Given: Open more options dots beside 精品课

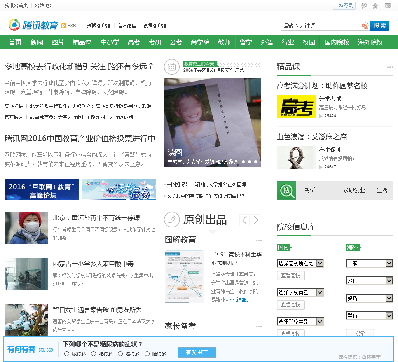Looking at the screenshot, I should [390, 67].
